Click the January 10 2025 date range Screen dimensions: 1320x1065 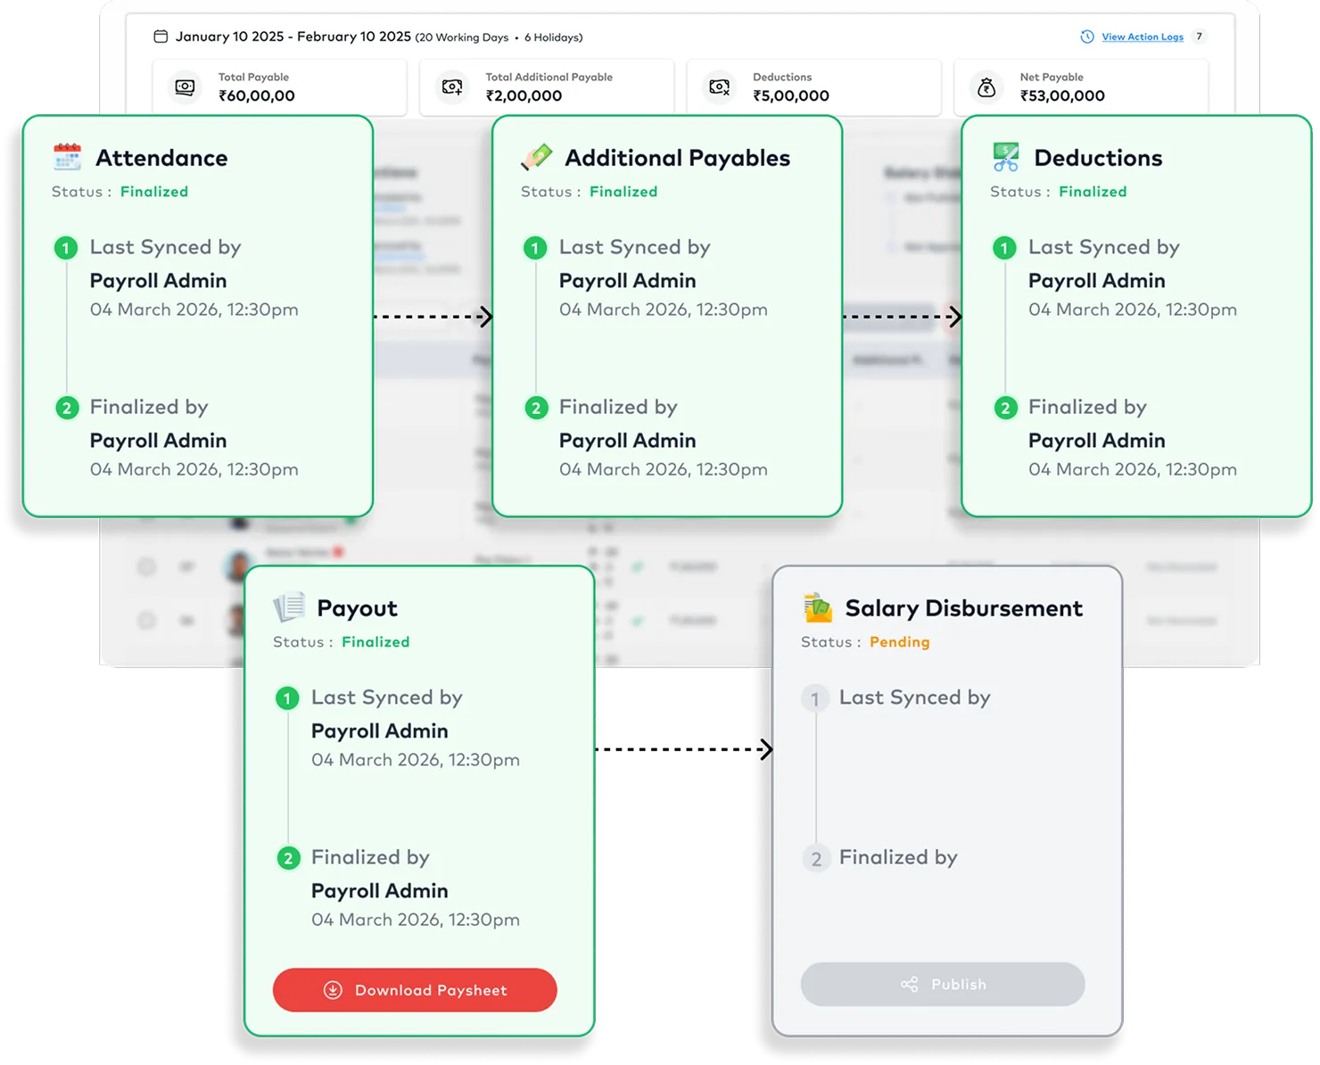point(293,37)
